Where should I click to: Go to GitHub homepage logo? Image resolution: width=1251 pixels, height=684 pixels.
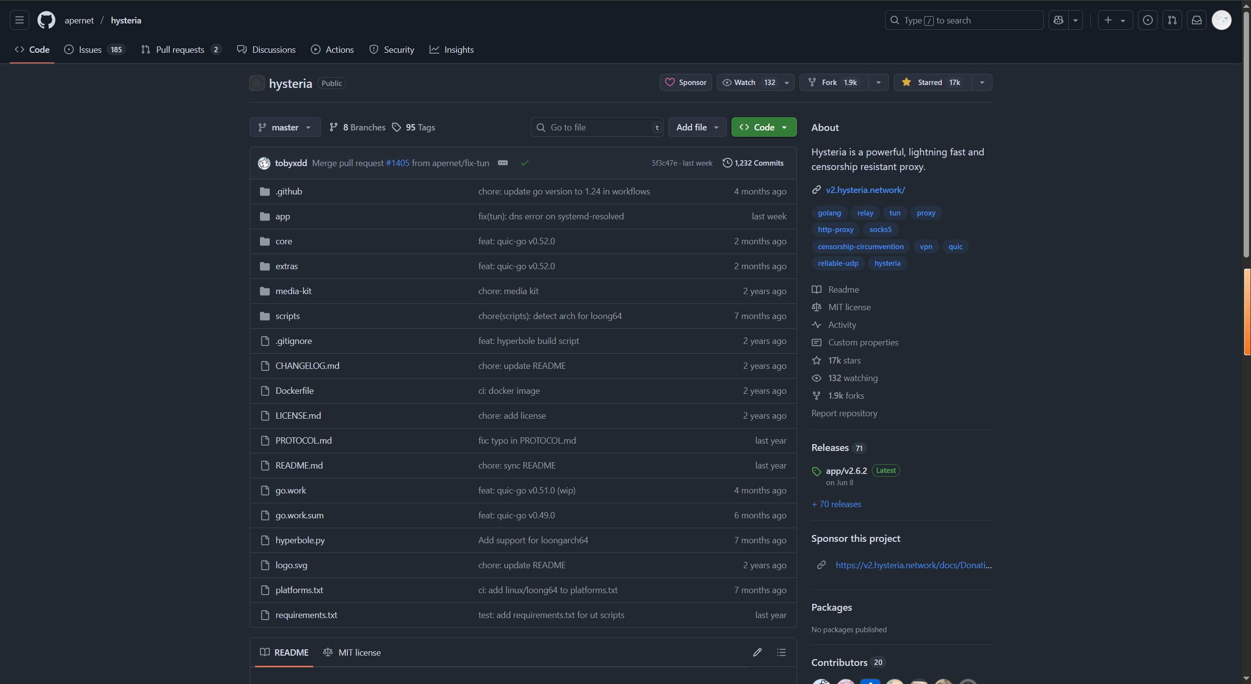tap(46, 20)
